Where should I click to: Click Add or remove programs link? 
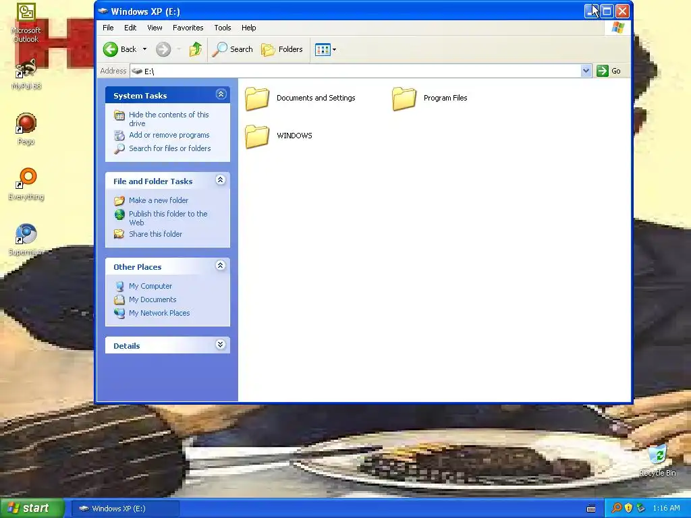coord(169,135)
